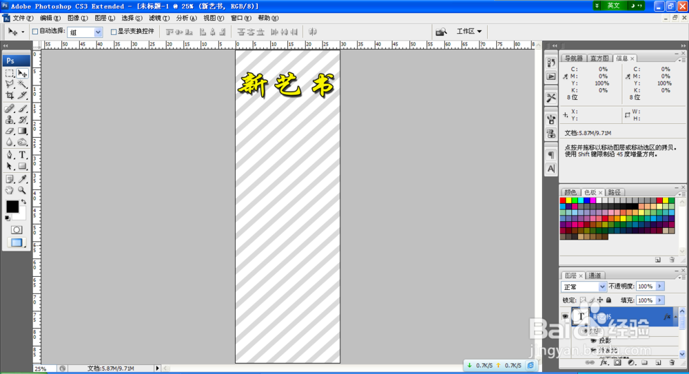Change the screen mode button
This screenshot has width=689, height=374.
[x=17, y=242]
